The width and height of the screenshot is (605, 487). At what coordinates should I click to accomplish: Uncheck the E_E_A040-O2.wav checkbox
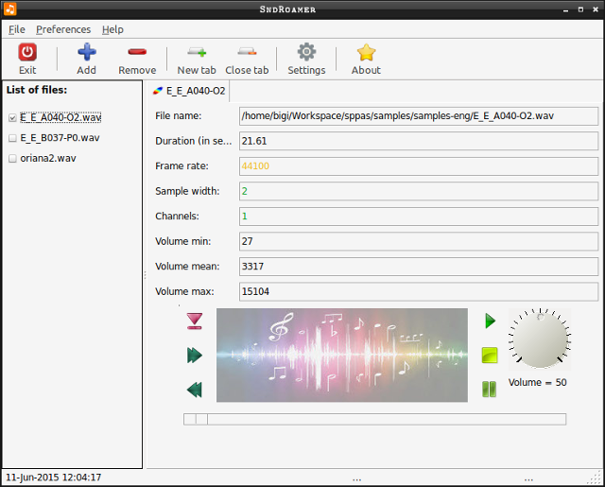[x=12, y=117]
